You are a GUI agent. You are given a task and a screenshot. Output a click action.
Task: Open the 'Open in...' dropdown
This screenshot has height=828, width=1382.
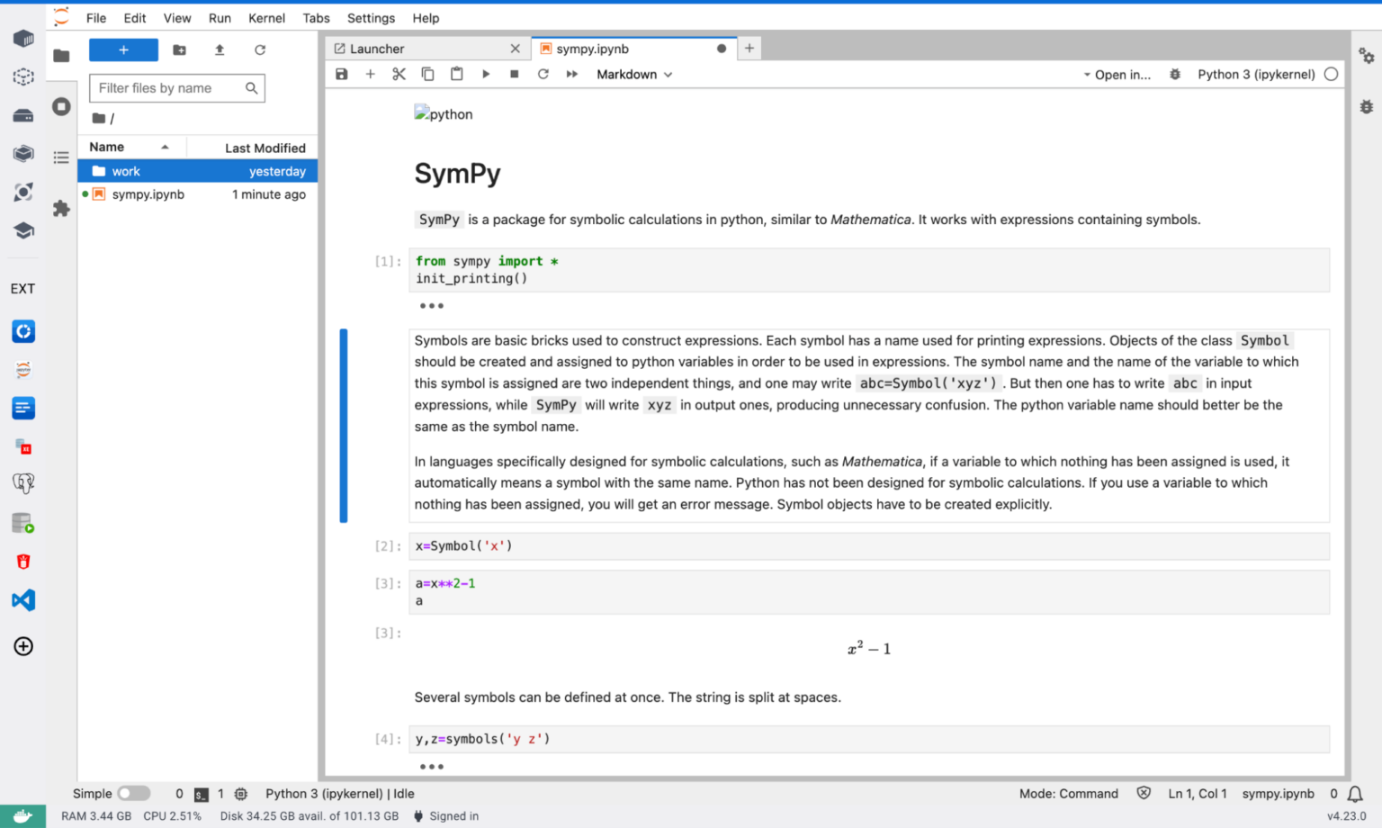pyautogui.click(x=1117, y=74)
